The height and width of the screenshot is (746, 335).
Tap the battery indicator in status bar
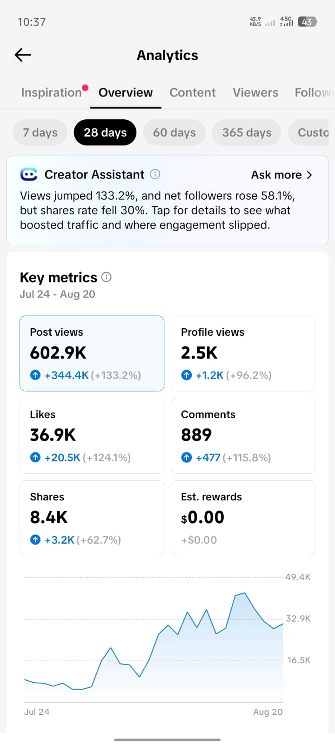(x=307, y=22)
